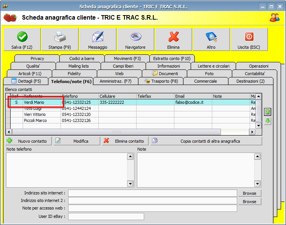Image resolution: width=286 pixels, height=225 pixels.
Task: Open the Altro magnifier button
Action: [x=211, y=39]
